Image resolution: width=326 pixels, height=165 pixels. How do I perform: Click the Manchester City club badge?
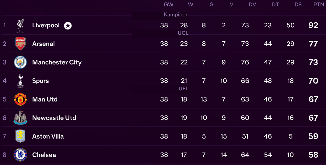pyautogui.click(x=20, y=62)
